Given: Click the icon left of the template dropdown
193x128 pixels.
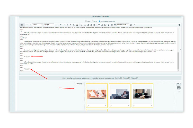Looking at the screenshot, I should click(x=115, y=25).
